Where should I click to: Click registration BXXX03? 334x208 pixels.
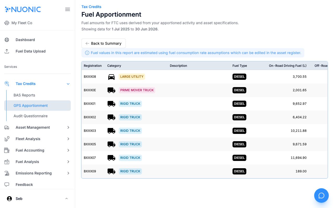pyautogui.click(x=90, y=131)
